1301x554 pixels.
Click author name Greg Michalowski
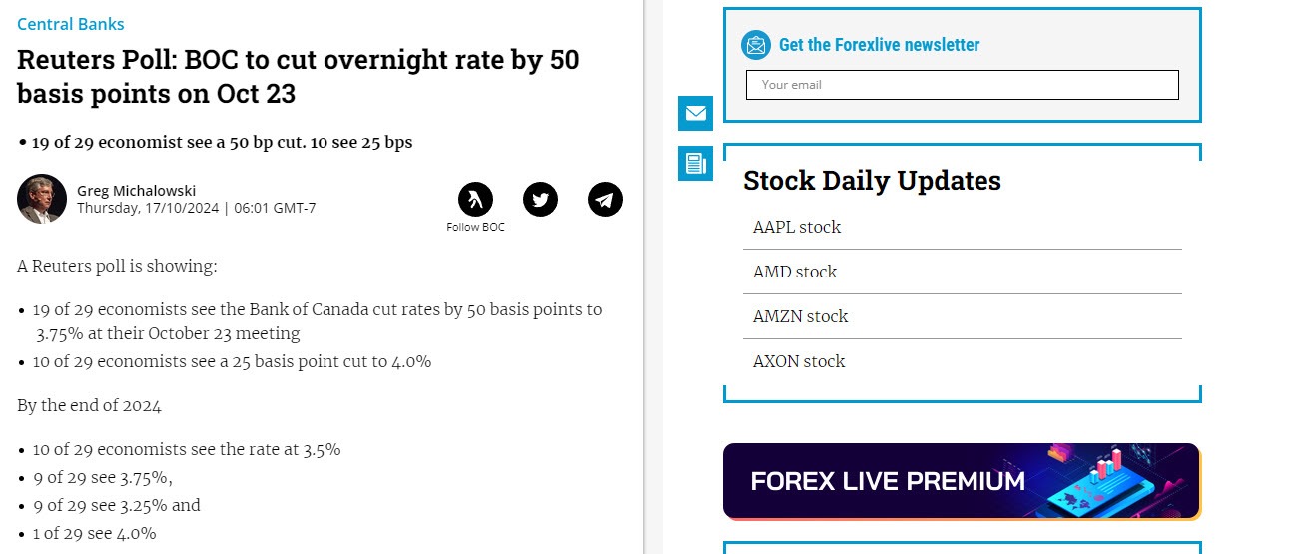pos(136,191)
